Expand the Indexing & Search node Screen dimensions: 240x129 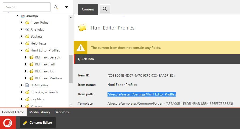22,92
